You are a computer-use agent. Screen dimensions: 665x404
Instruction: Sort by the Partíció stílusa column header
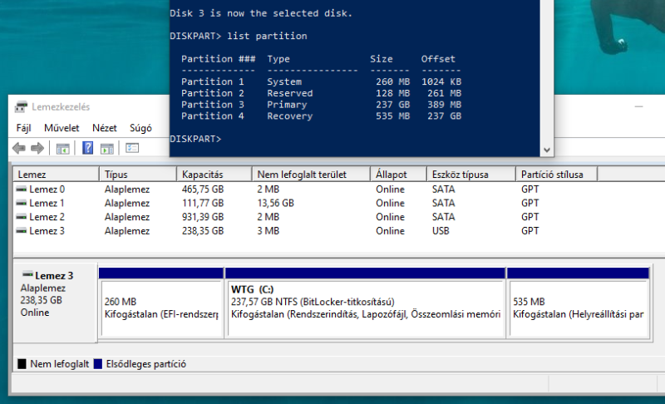click(x=556, y=175)
